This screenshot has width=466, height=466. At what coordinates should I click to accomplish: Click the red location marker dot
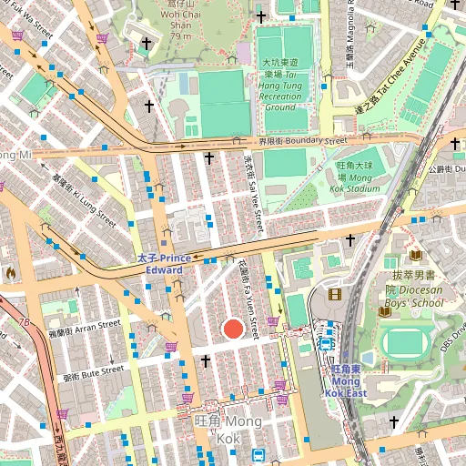point(233,329)
